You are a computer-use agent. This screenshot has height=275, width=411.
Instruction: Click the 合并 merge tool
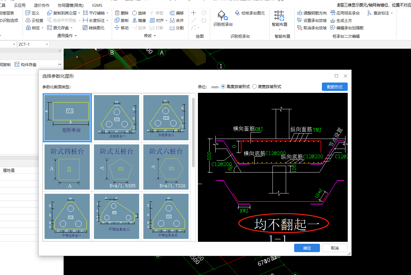click(x=177, y=20)
